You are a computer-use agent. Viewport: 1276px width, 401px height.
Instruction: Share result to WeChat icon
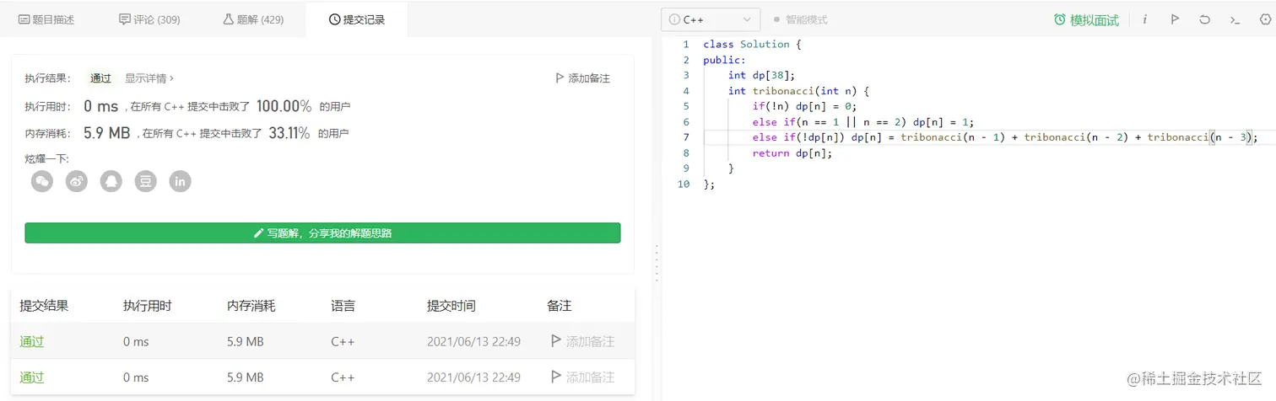[42, 180]
